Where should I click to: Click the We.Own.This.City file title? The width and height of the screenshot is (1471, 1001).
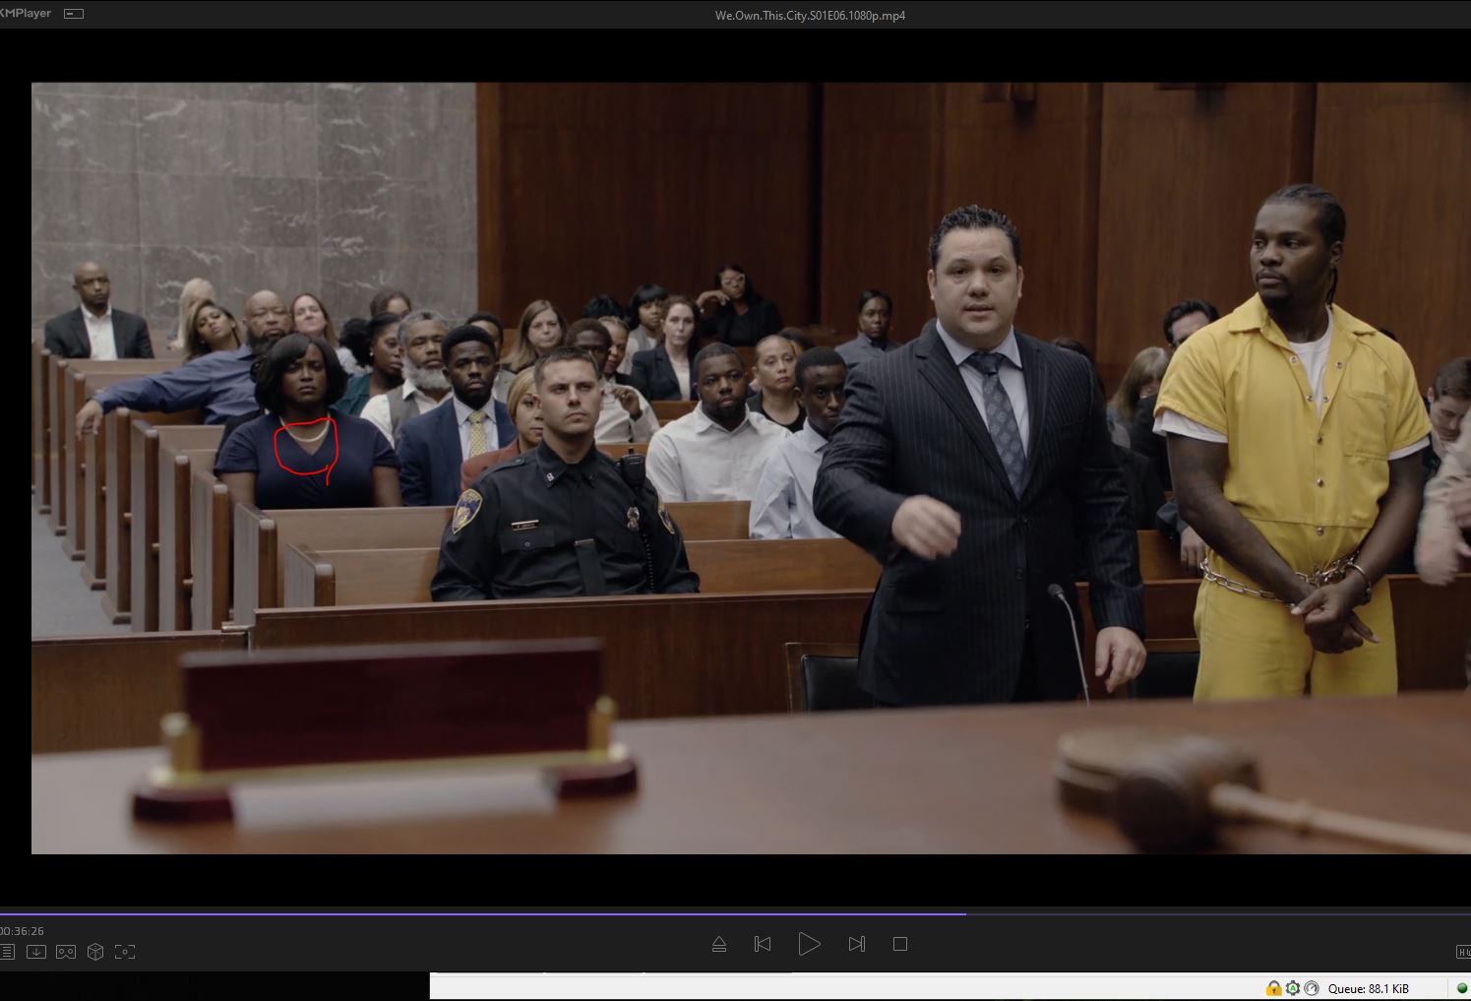point(810,15)
